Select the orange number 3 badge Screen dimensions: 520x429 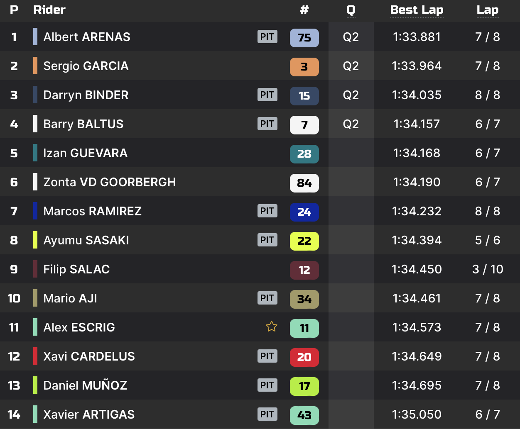coord(304,67)
